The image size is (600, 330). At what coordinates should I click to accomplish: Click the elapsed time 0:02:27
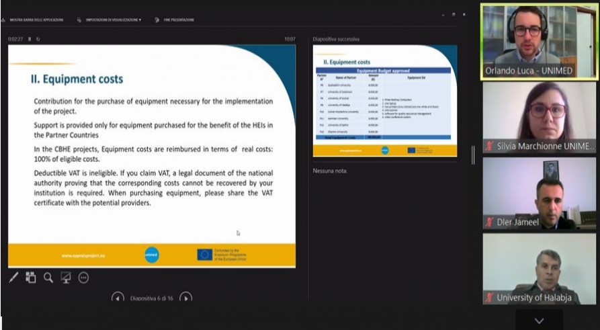[x=15, y=39]
